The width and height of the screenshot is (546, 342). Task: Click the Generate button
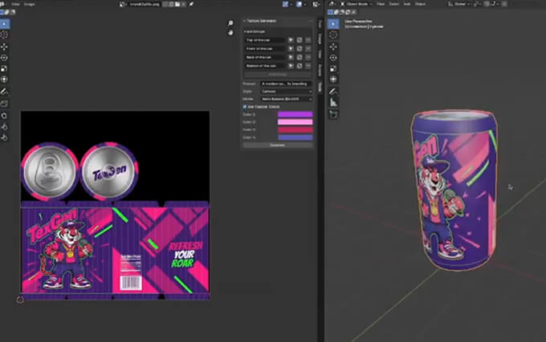[277, 145]
